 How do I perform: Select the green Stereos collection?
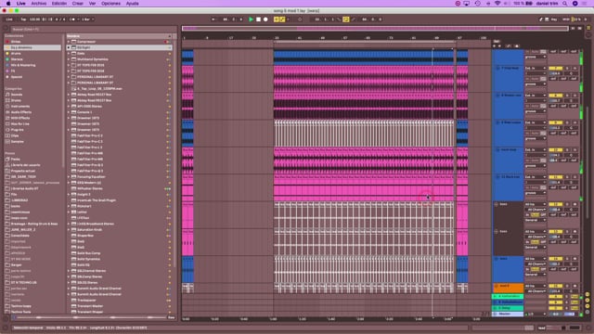(17, 59)
